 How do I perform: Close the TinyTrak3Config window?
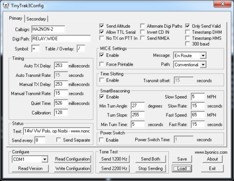click(x=222, y=4)
